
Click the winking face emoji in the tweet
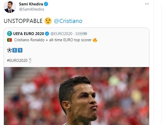point(48,21)
